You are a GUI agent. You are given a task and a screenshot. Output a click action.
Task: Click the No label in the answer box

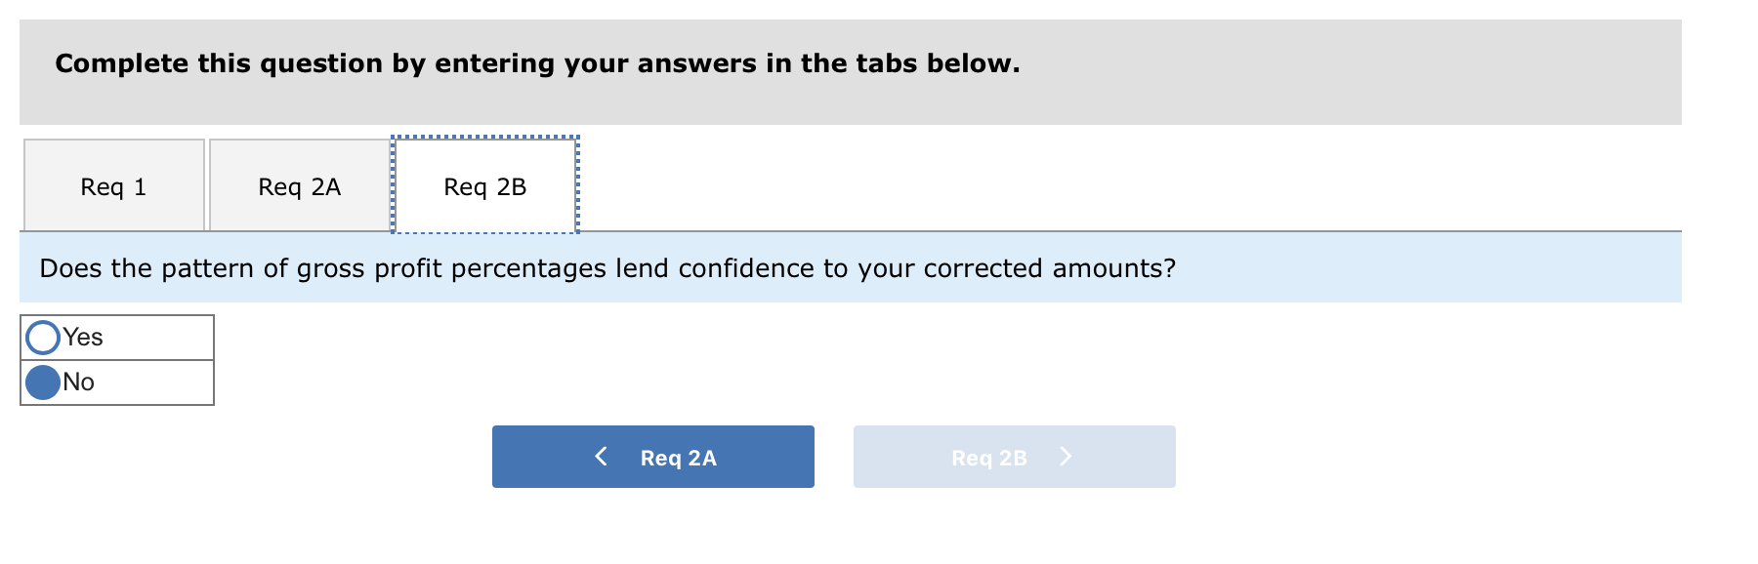click(79, 382)
